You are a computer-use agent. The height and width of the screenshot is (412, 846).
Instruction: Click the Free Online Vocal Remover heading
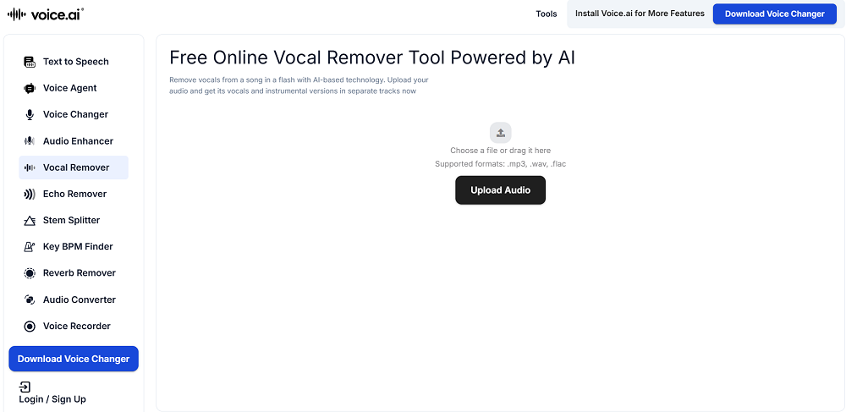click(372, 58)
